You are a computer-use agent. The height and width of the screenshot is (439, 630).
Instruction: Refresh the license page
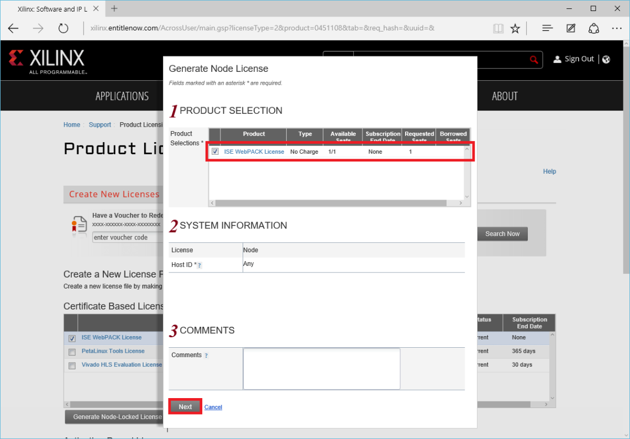64,28
